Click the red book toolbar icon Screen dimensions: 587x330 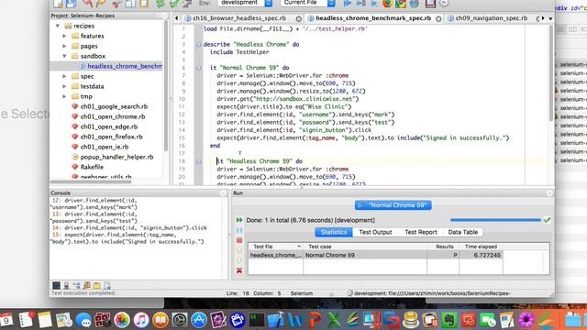[430, 4]
